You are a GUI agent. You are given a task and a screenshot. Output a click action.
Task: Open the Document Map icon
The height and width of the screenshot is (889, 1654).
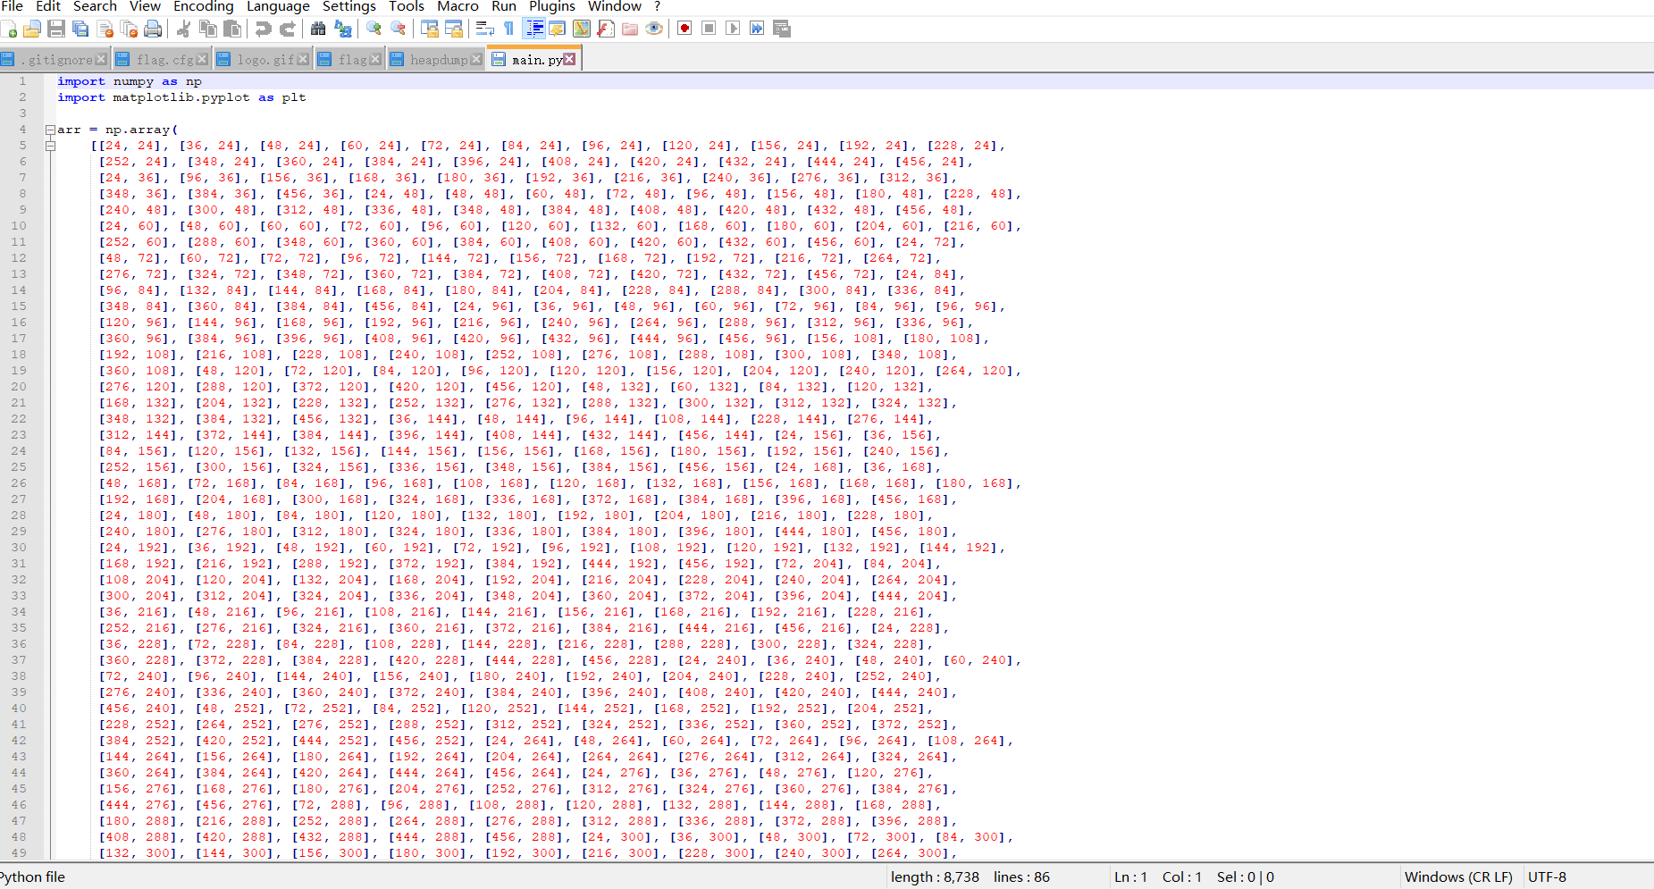point(581,29)
